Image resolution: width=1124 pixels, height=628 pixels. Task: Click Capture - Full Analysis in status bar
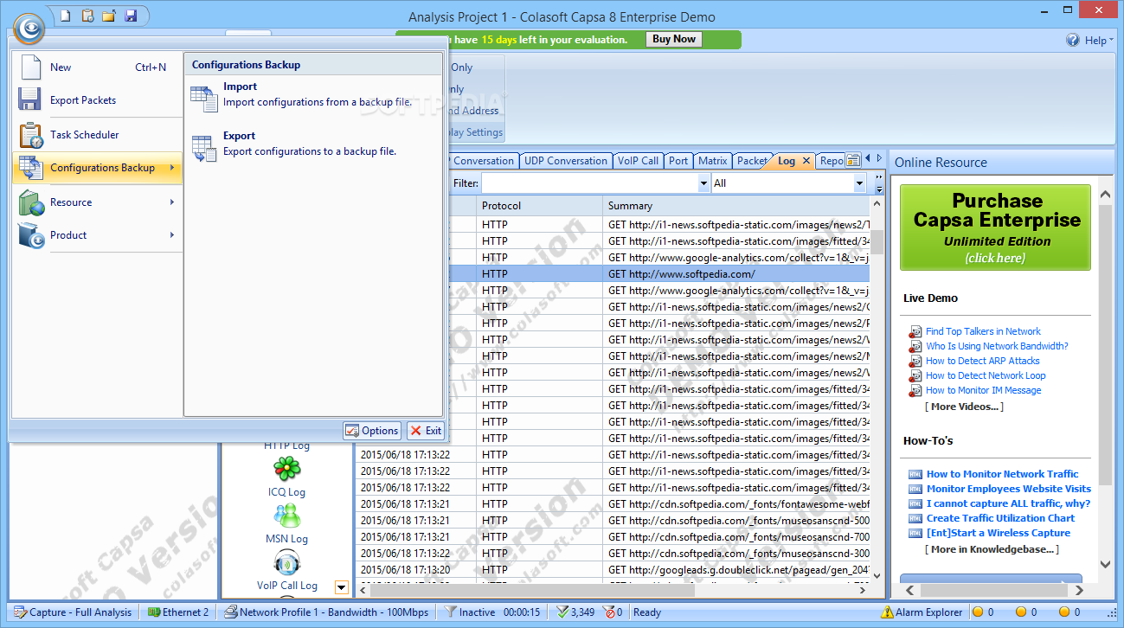tap(73, 612)
